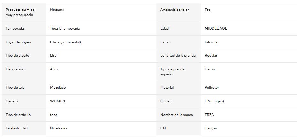Click the 'Mezclado' fabric type value
This screenshot has height=140, width=297.
point(58,88)
